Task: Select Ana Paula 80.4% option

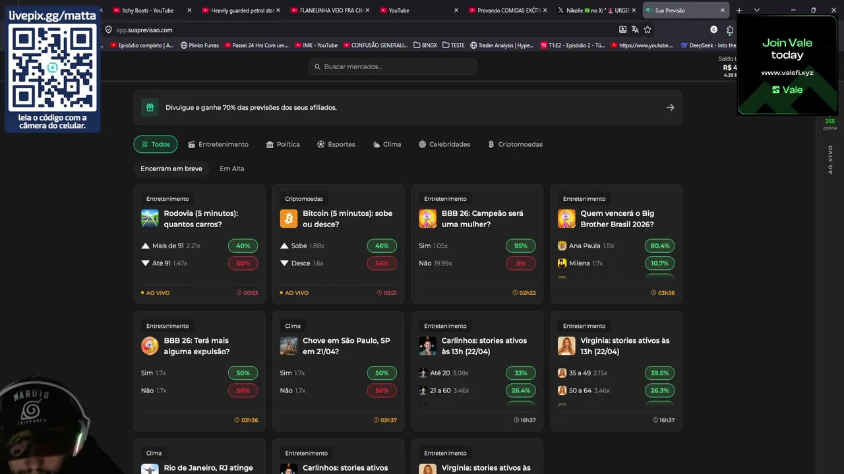Action: (x=659, y=246)
